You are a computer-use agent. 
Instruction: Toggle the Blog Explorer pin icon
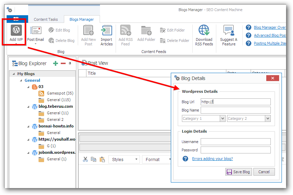[x=70, y=63]
